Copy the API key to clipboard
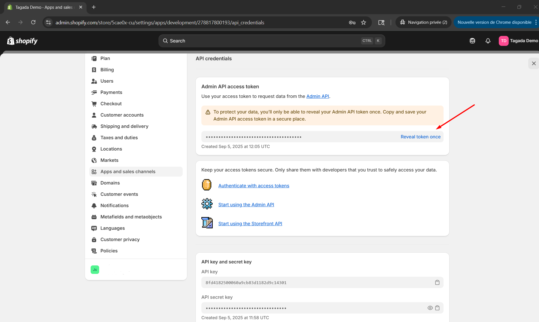 (x=437, y=282)
